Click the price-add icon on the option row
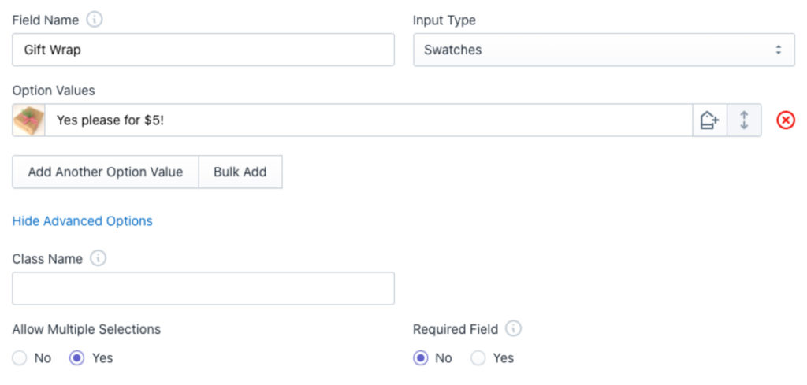Image resolution: width=807 pixels, height=385 pixels. point(709,120)
